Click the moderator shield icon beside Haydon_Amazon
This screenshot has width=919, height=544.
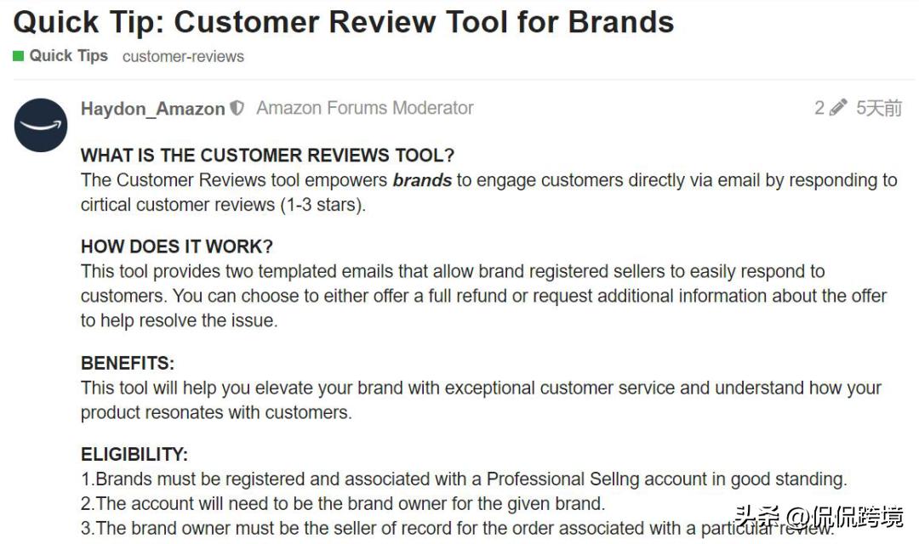click(x=237, y=109)
